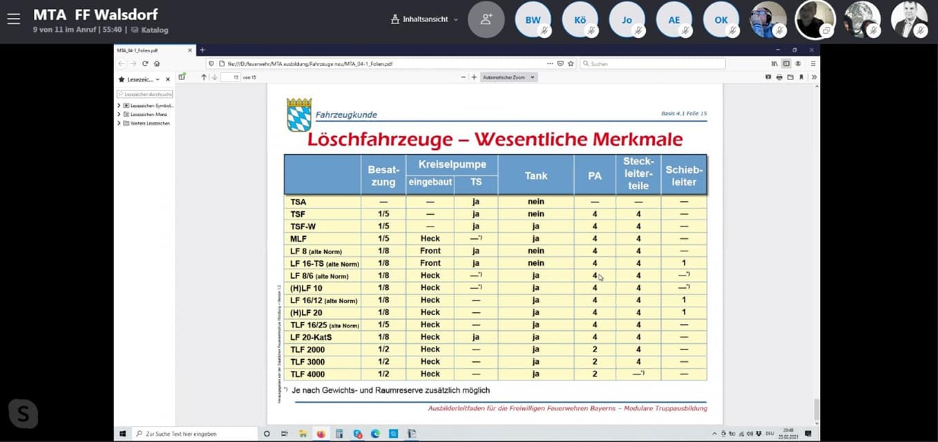Switch to Firefox in taskbar
The image size is (938, 442).
[x=321, y=434]
